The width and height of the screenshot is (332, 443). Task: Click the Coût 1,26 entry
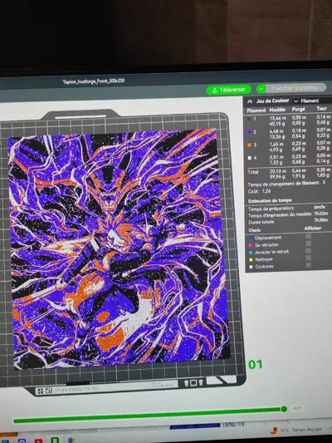[259, 191]
